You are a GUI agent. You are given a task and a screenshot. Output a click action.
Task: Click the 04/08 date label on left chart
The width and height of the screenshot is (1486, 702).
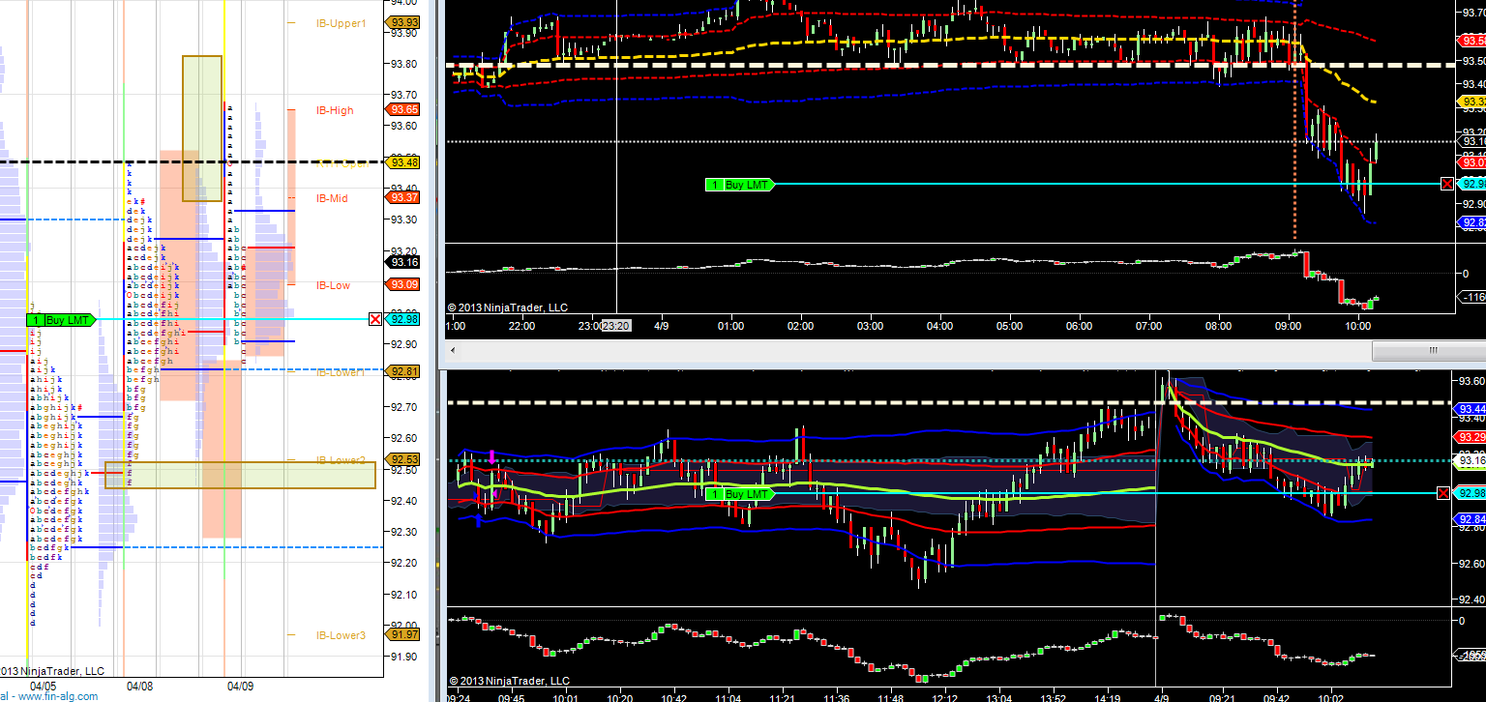pyautogui.click(x=139, y=685)
